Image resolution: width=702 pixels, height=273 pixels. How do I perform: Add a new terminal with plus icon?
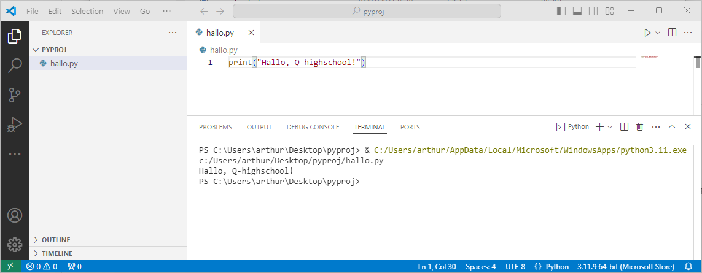point(599,126)
